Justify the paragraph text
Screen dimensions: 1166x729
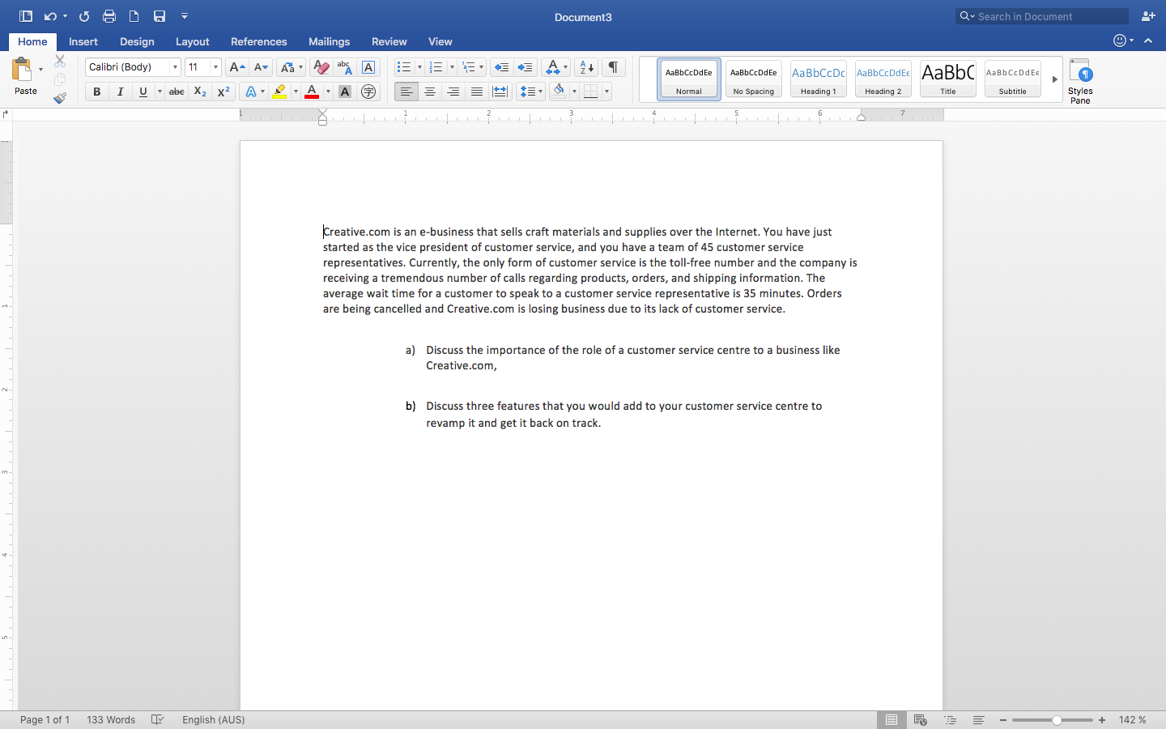[477, 92]
